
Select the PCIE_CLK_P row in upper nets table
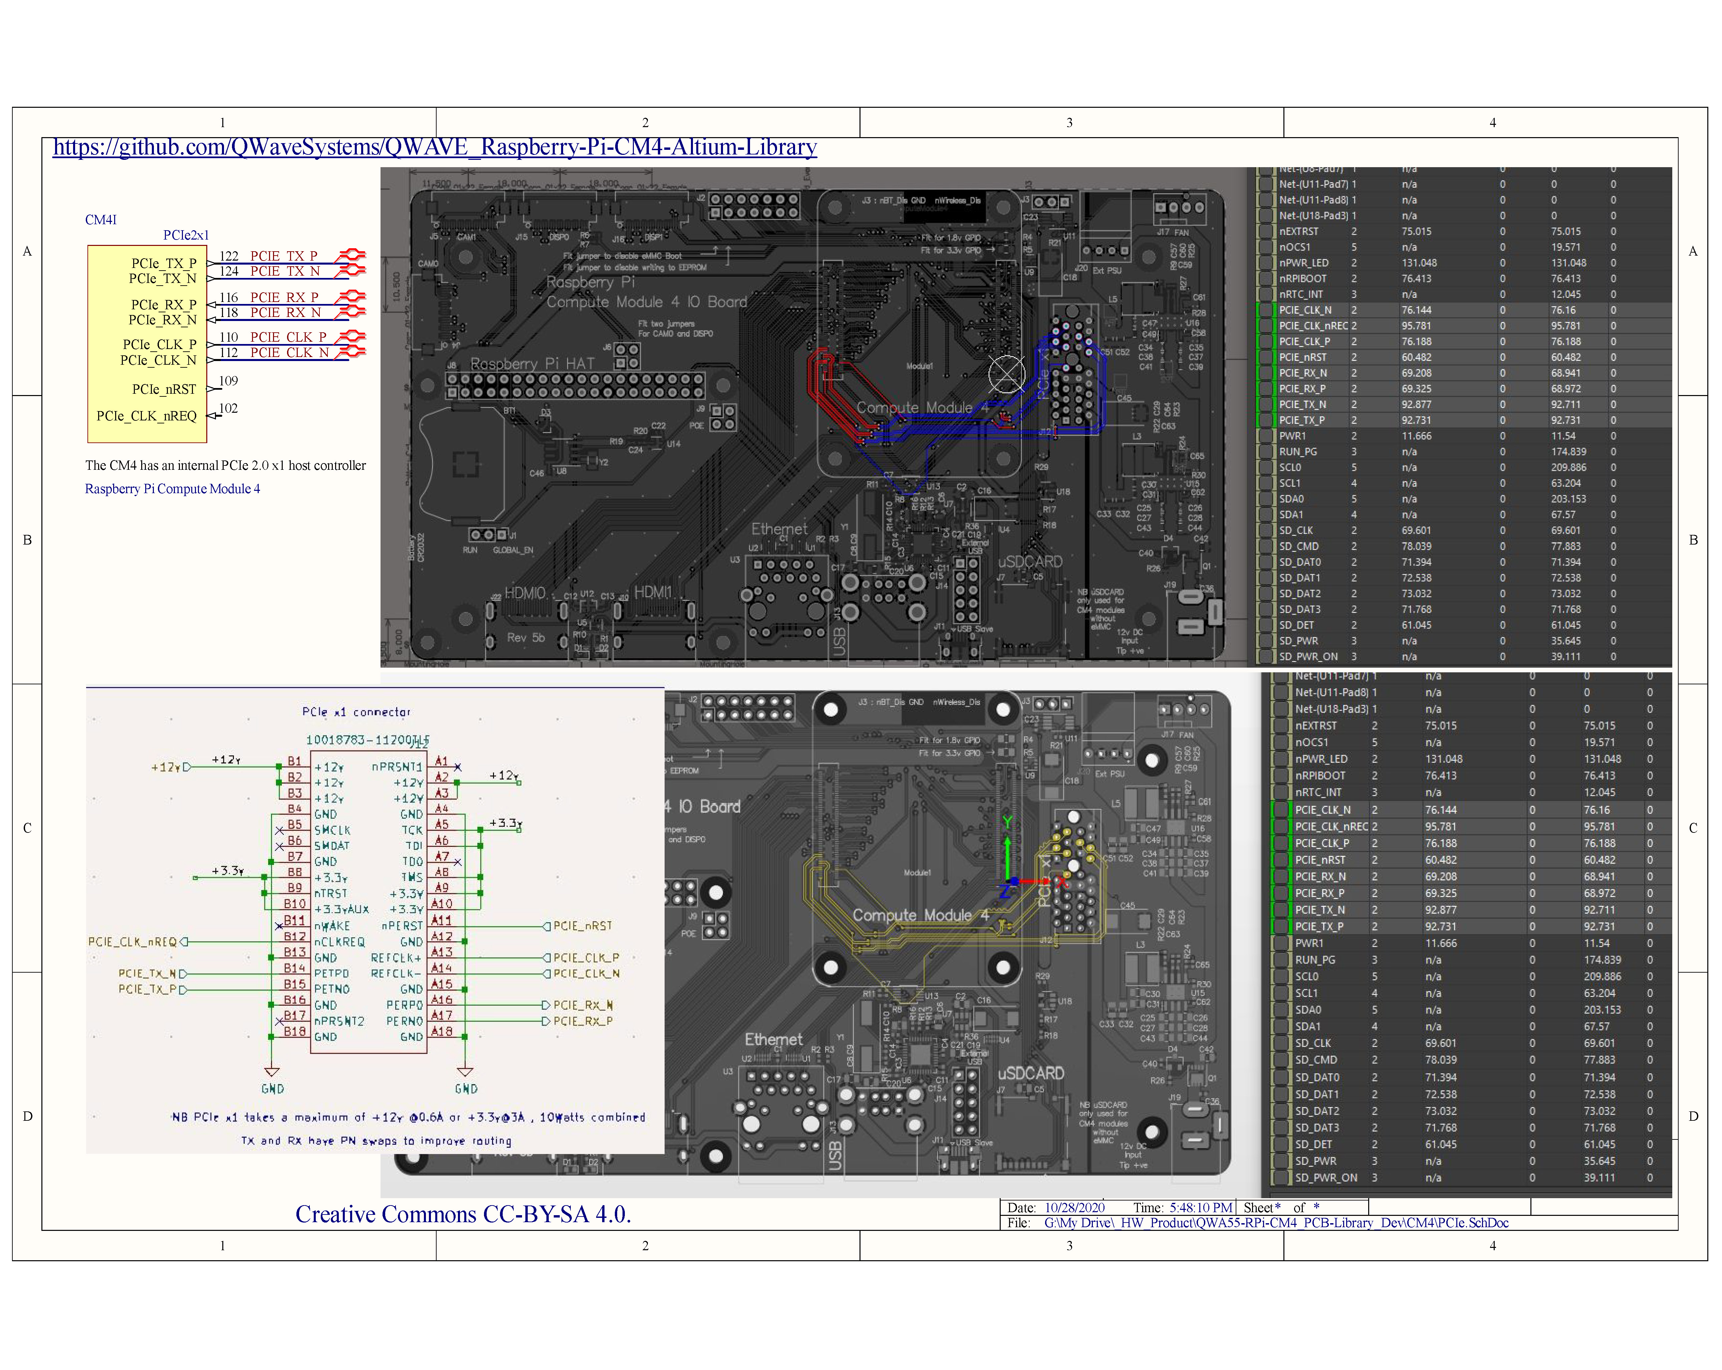pyautogui.click(x=1464, y=342)
